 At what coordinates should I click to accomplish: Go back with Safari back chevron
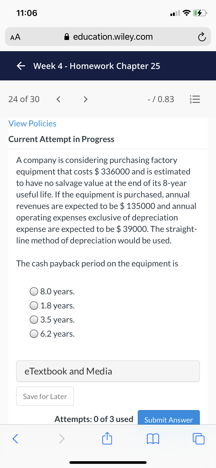(x=15, y=439)
